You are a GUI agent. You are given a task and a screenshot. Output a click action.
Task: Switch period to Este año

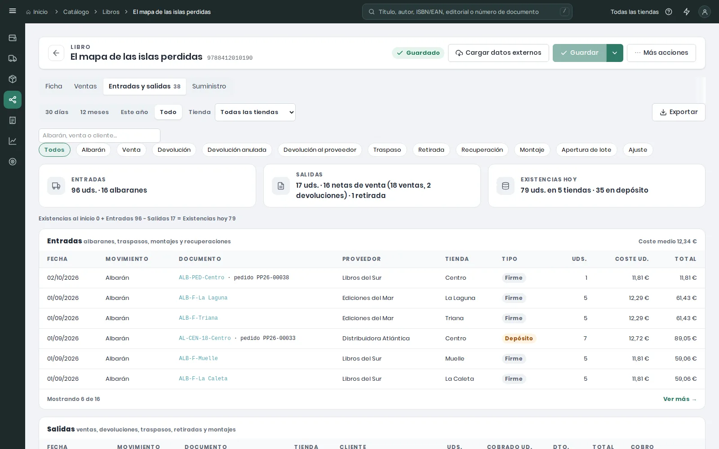(134, 112)
